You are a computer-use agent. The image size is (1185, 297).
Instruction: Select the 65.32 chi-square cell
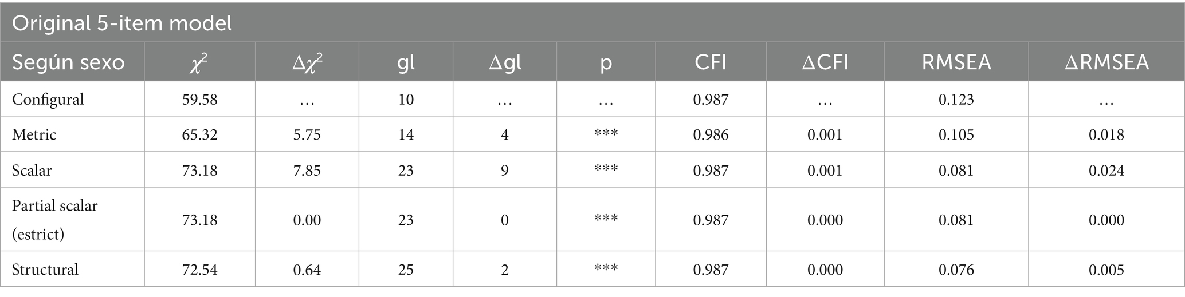point(199,135)
